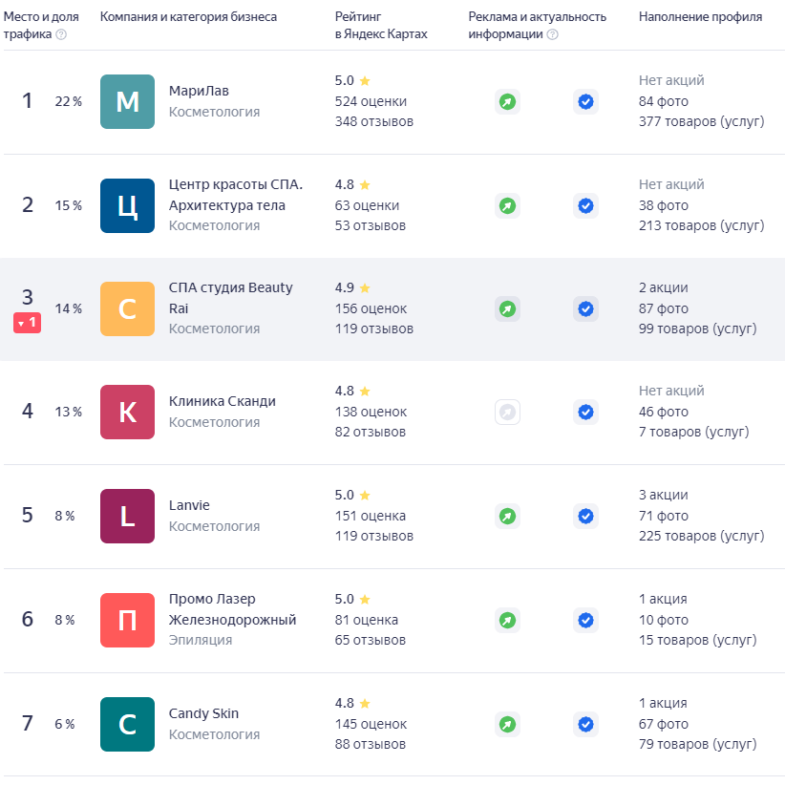Viewport: 785px width, 785px height.
Task: Click verified checkmark in Центр красоты СПА row
Action: tap(585, 205)
